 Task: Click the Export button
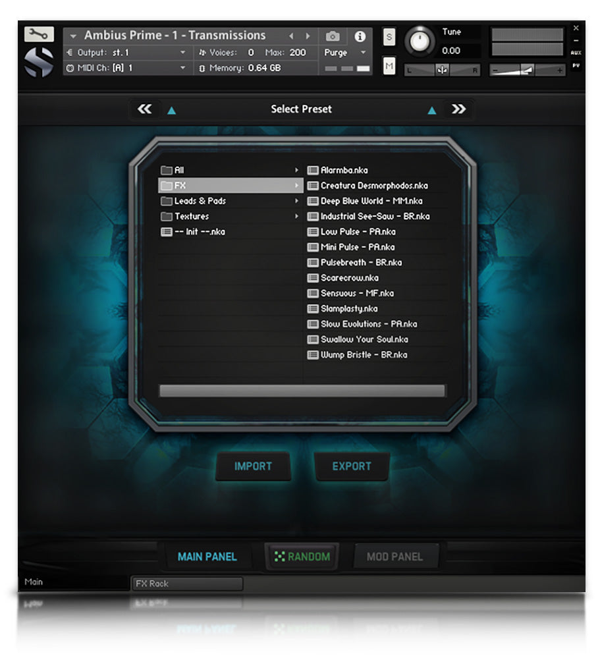point(352,466)
